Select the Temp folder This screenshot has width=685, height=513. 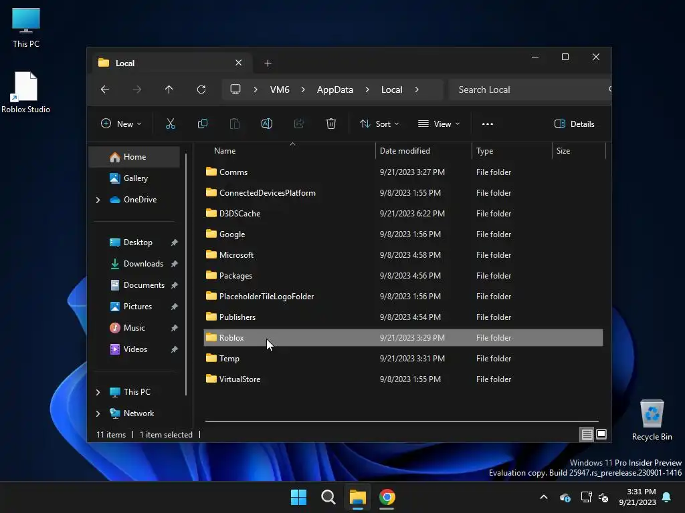pyautogui.click(x=403, y=359)
